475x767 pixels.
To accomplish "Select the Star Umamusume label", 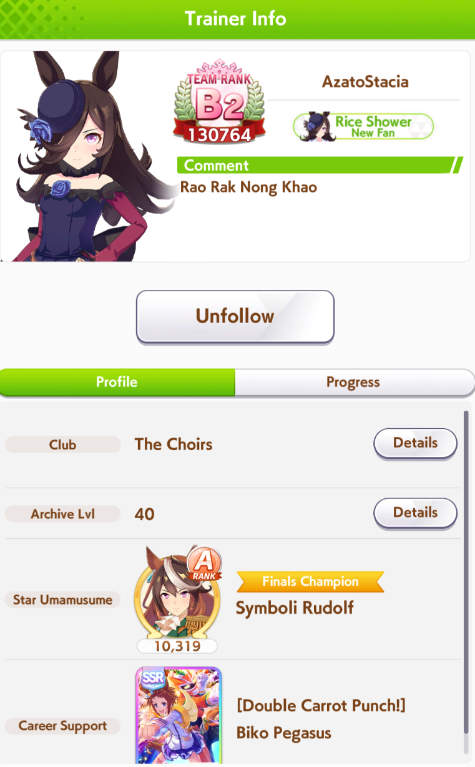I will point(62,600).
